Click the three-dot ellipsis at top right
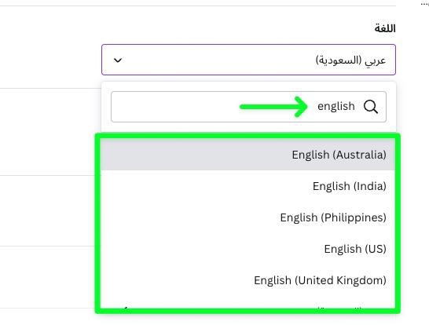429x325 pixels. pyautogui.click(x=424, y=5)
